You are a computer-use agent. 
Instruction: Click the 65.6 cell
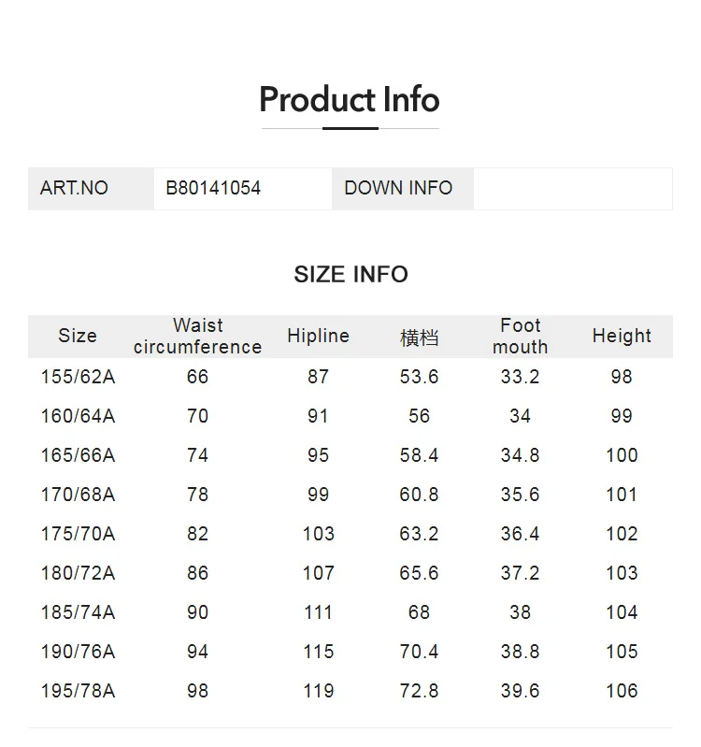click(x=419, y=573)
